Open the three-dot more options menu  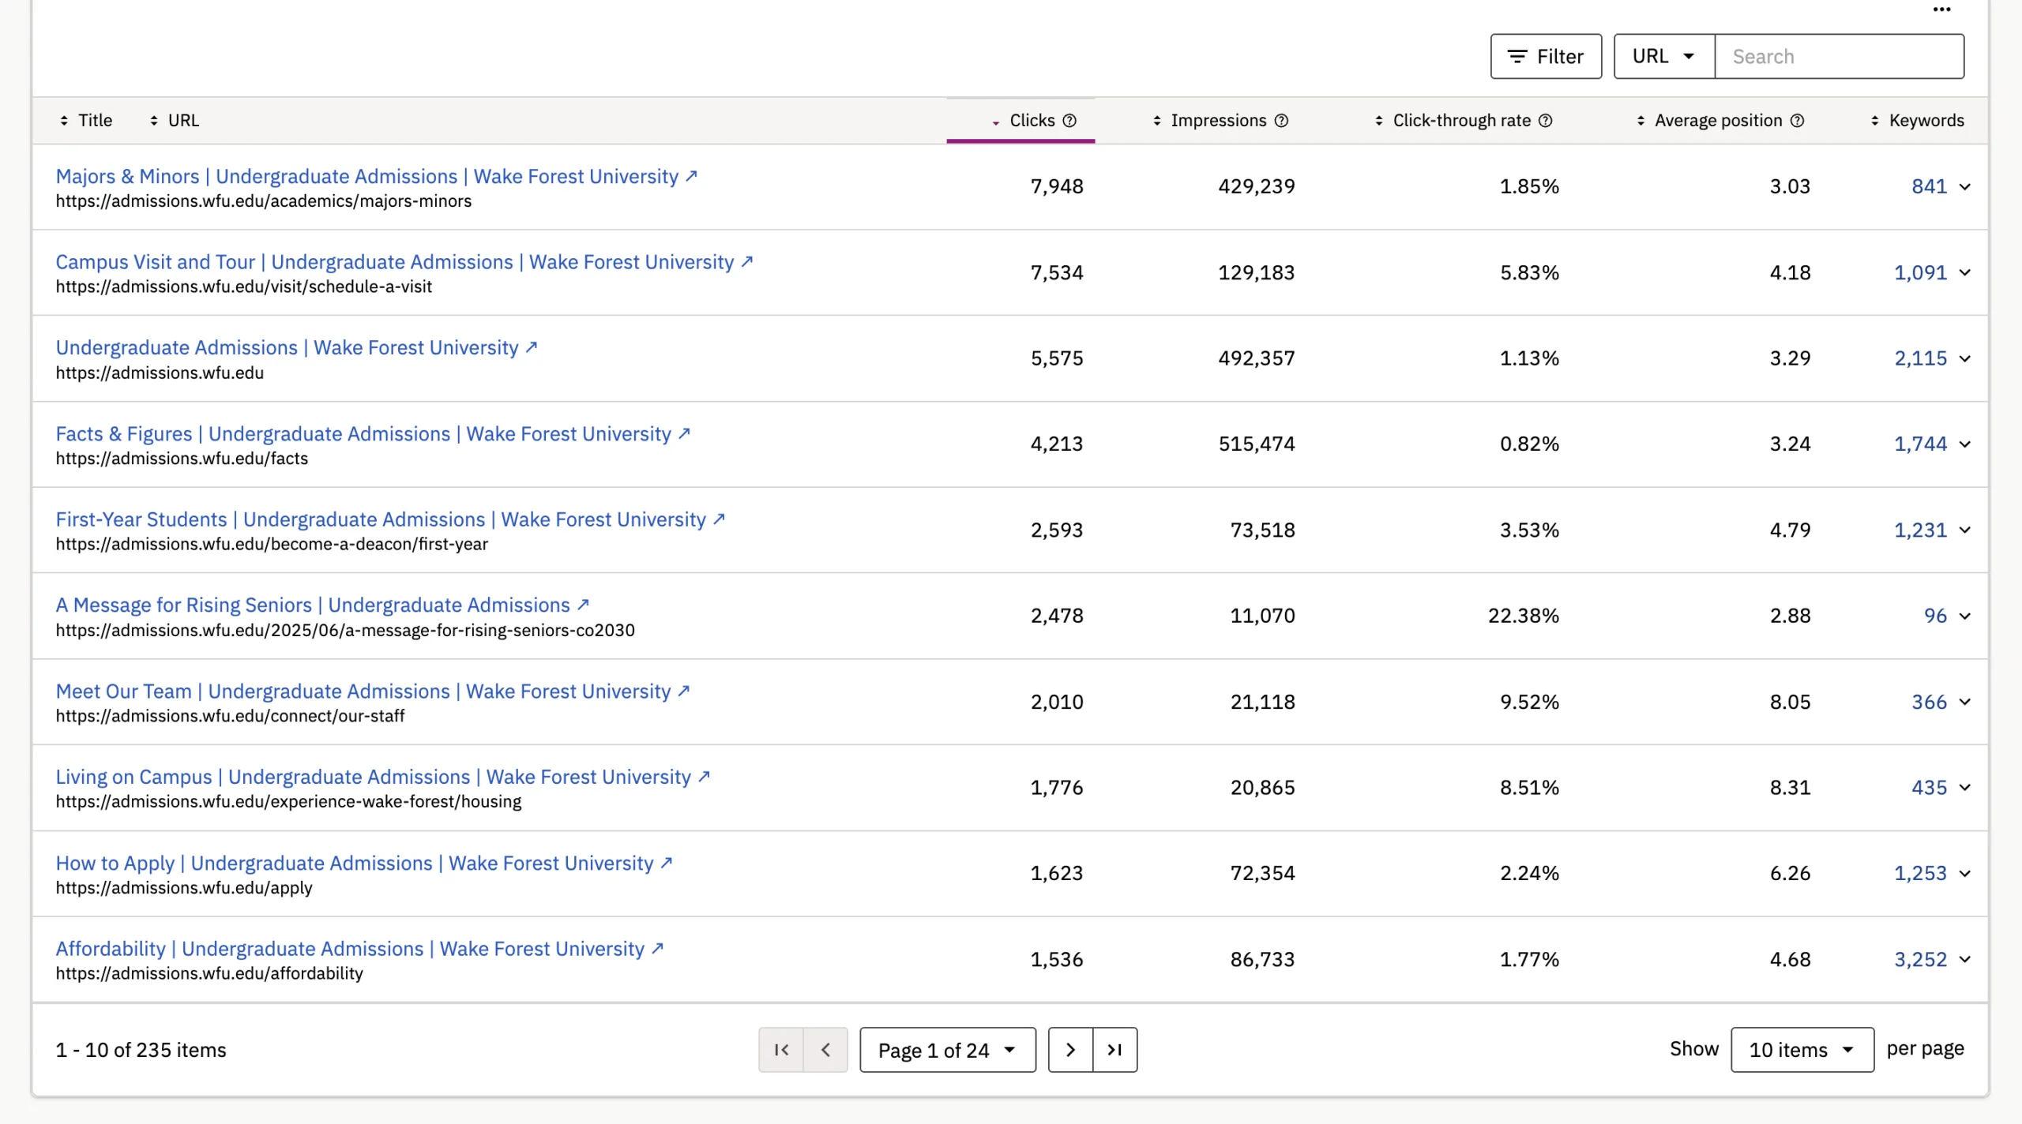(1941, 9)
